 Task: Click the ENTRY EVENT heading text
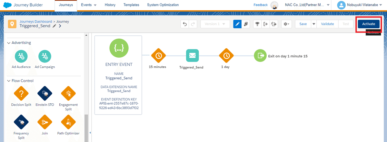[118, 64]
